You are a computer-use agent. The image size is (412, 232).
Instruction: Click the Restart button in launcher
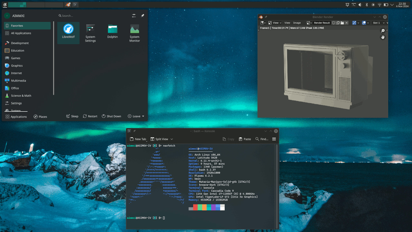click(90, 116)
